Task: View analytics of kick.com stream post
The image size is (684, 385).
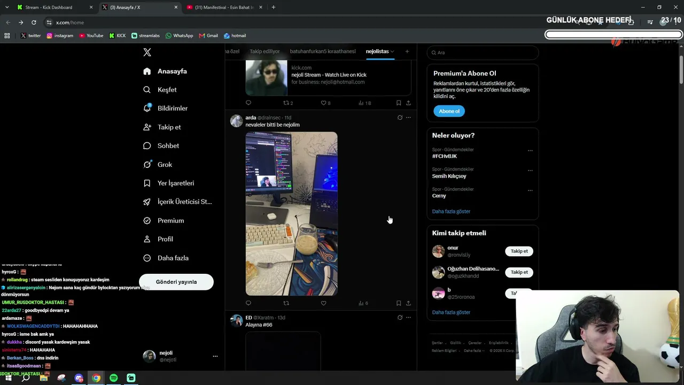Action: point(364,103)
